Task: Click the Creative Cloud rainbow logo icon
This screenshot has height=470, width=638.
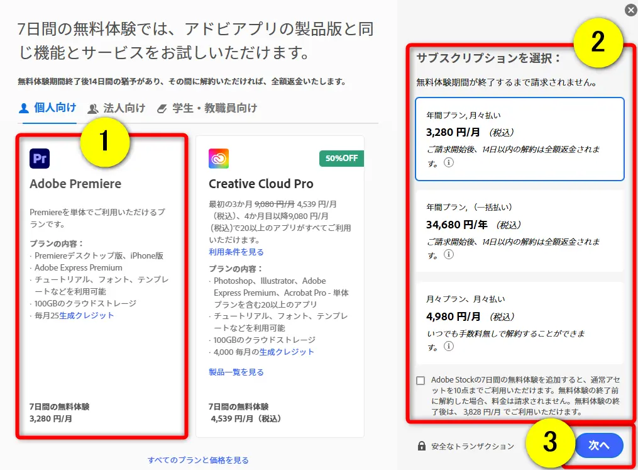Action: [218, 158]
